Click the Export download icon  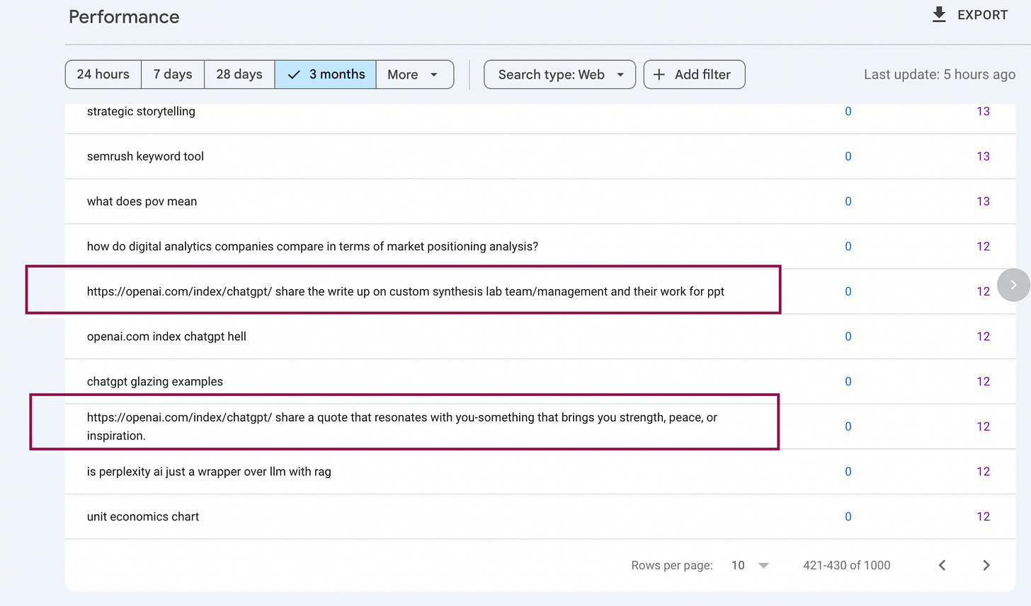(939, 15)
